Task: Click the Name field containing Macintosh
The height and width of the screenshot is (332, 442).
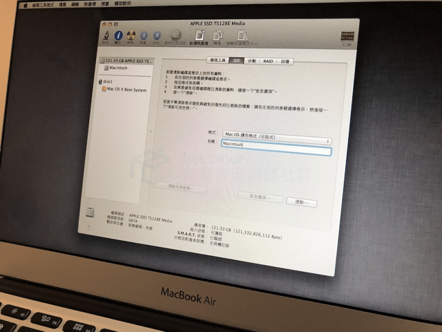Action: pyautogui.click(x=276, y=147)
